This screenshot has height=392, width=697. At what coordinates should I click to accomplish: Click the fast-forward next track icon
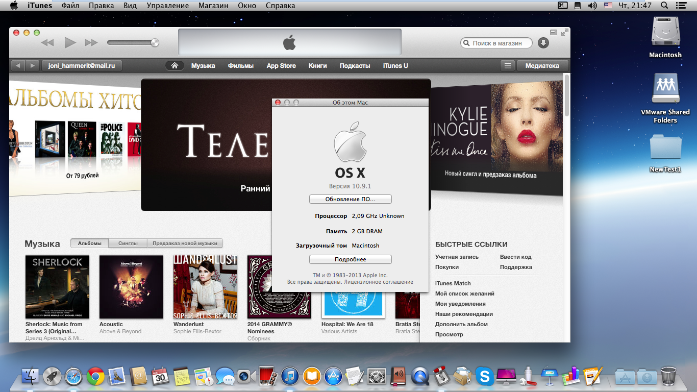[91, 43]
